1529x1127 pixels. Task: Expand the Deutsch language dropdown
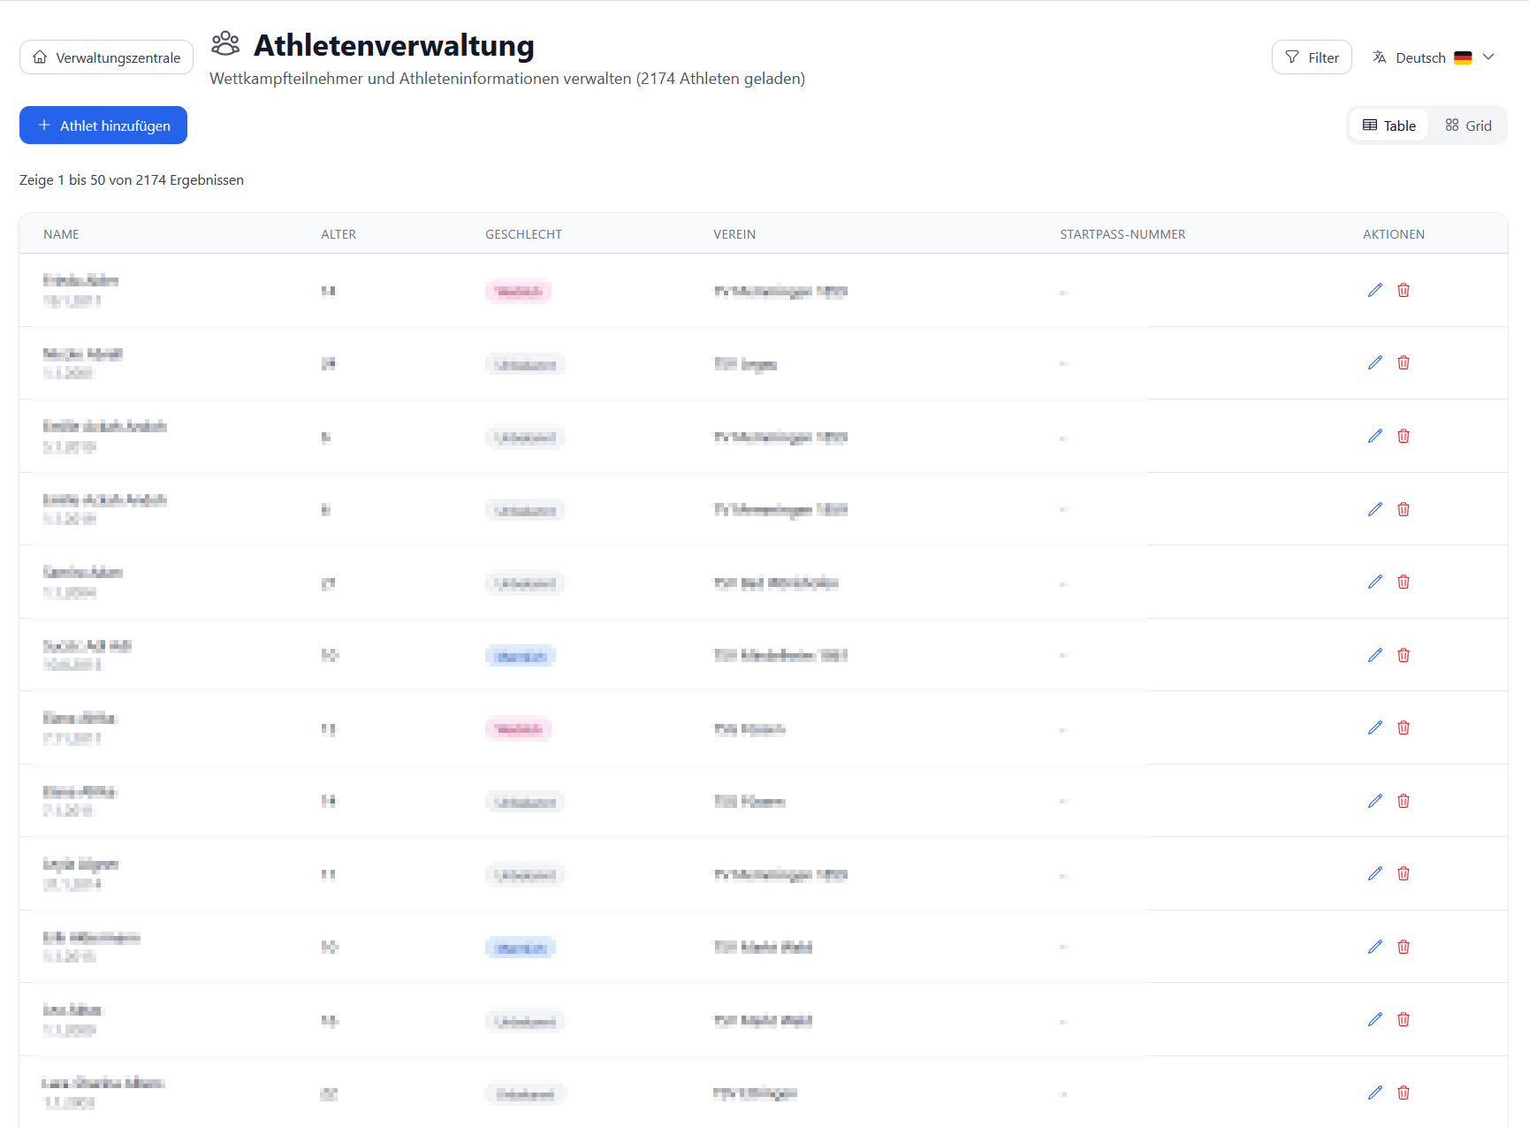pos(1433,57)
